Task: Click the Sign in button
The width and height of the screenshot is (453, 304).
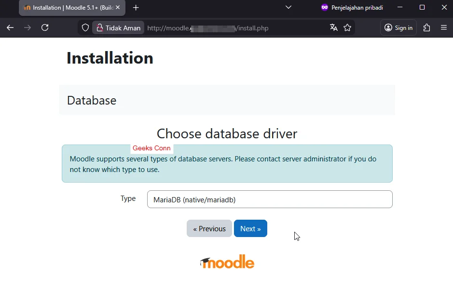Action: [x=398, y=27]
